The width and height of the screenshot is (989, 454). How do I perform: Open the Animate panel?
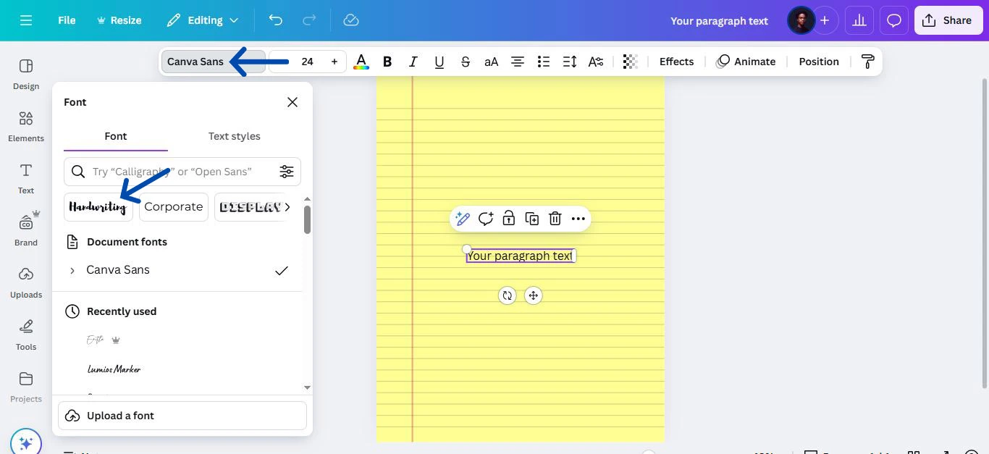[746, 62]
